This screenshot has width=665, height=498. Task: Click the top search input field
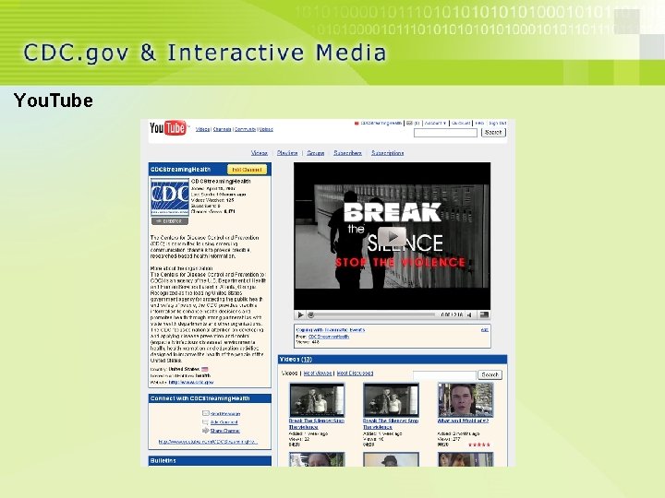pos(445,133)
